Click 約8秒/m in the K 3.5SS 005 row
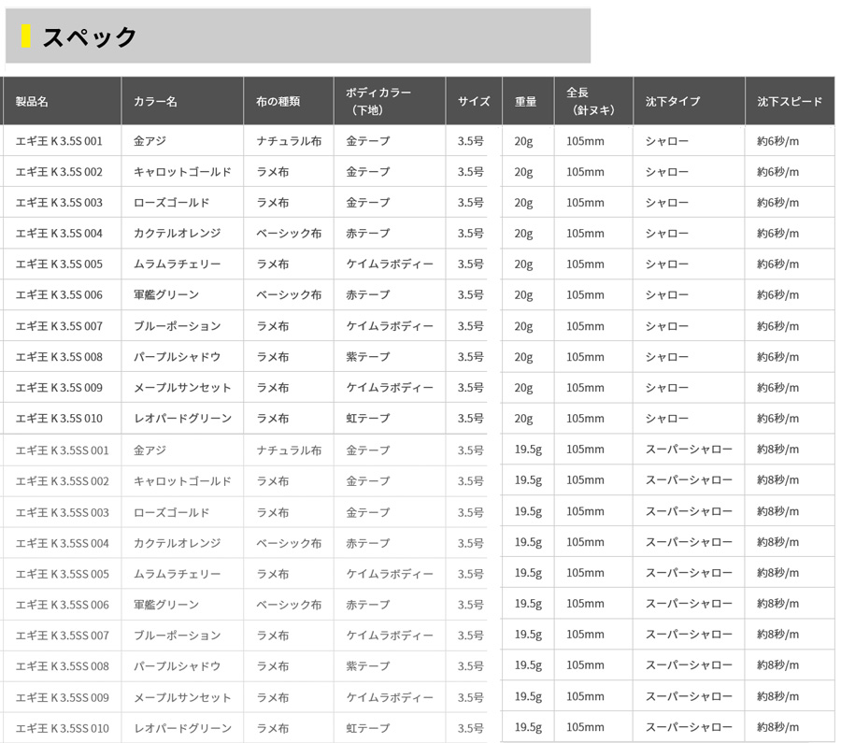Image resolution: width=841 pixels, height=743 pixels. click(x=777, y=572)
